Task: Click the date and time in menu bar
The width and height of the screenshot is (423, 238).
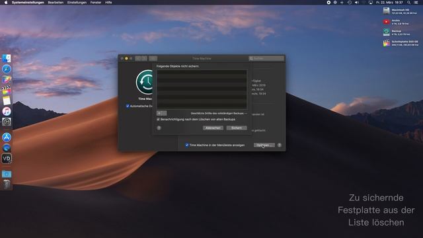Action: coord(389,3)
